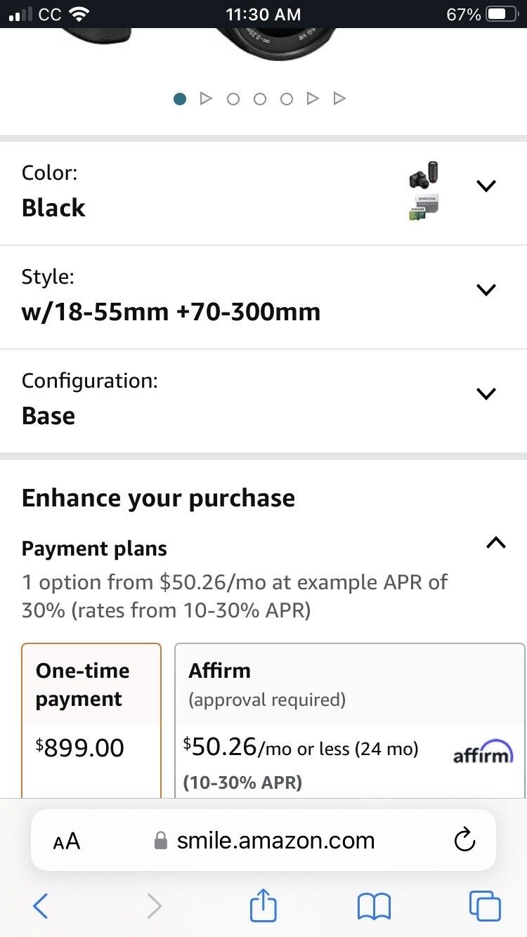The width and height of the screenshot is (527, 937).
Task: Expand the Color Black dropdown
Action: tap(263, 190)
